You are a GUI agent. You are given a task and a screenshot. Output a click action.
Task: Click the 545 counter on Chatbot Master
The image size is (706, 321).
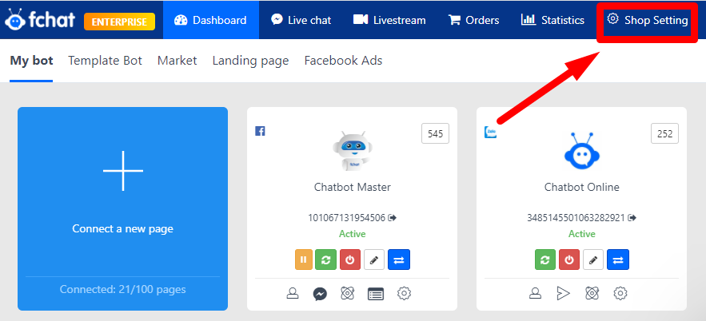point(436,133)
